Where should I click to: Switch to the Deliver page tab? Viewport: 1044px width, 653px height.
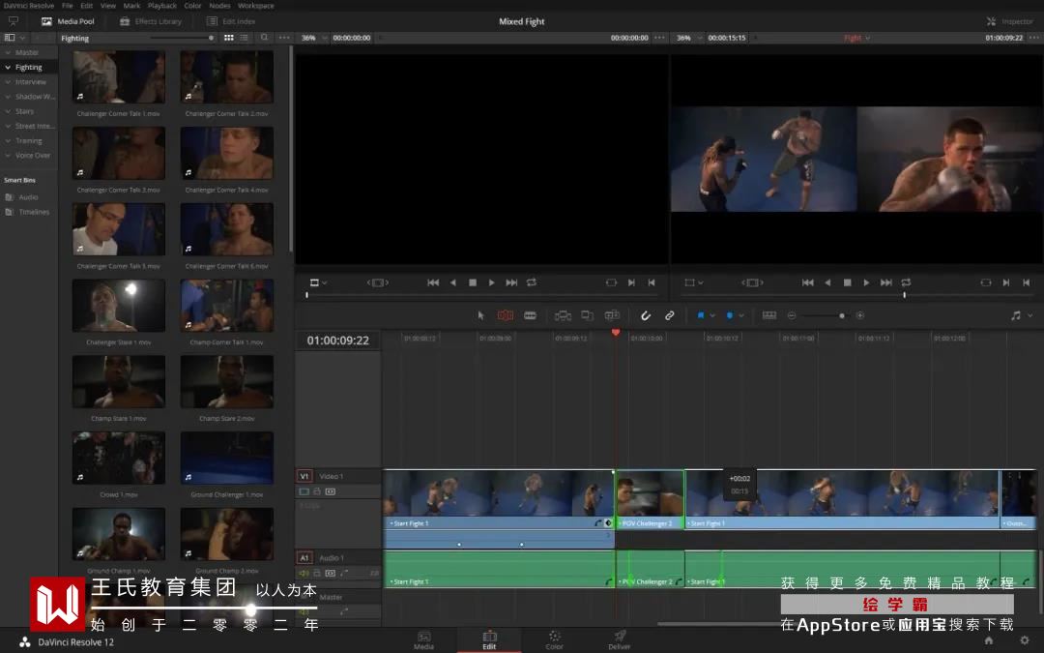(620, 640)
